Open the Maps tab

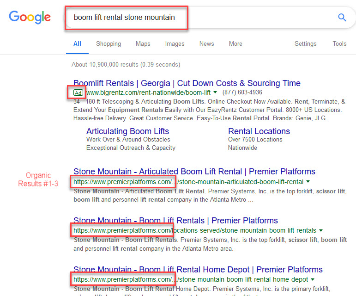click(x=143, y=43)
